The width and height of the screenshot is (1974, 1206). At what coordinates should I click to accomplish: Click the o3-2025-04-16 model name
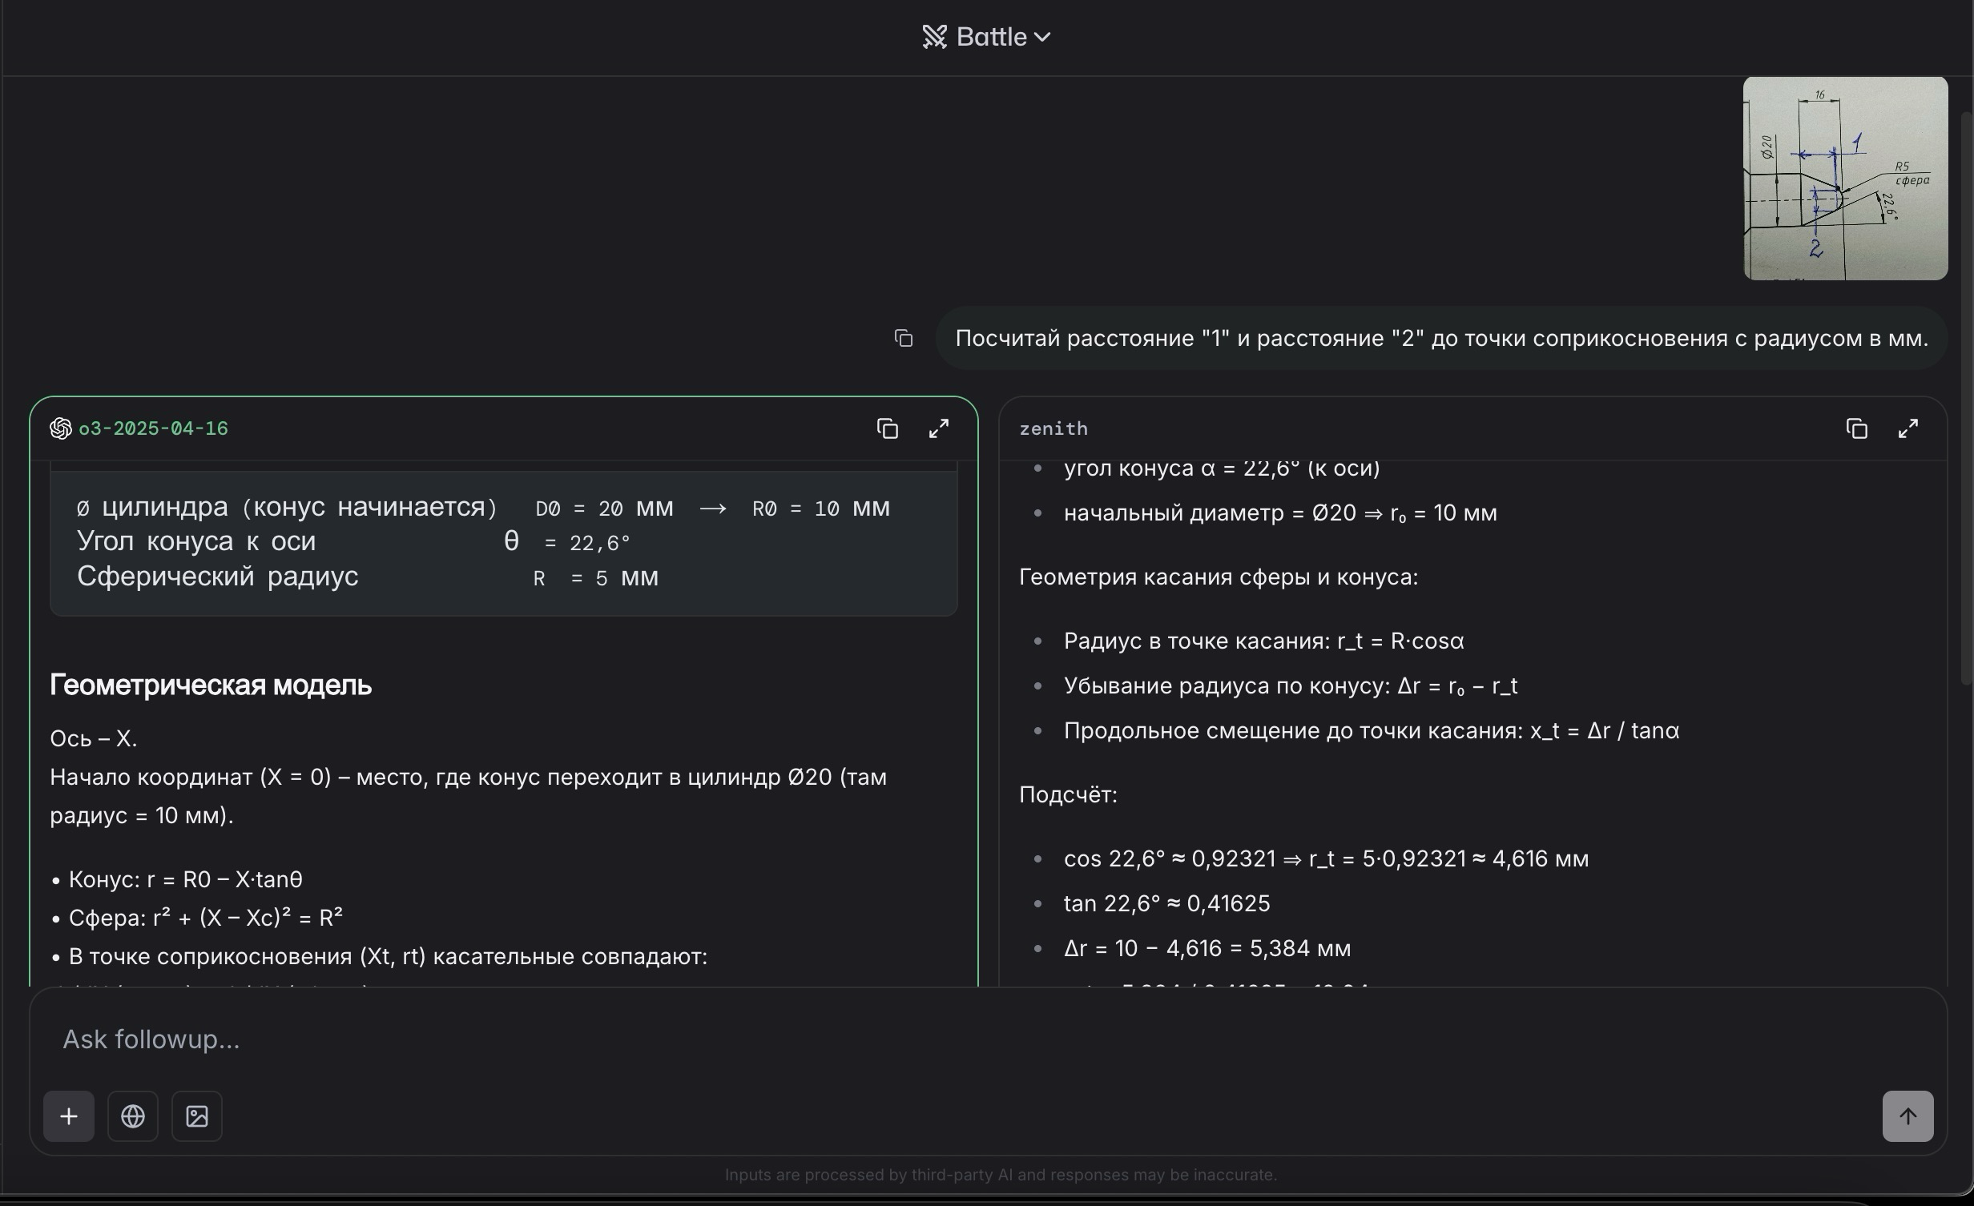[x=153, y=429]
